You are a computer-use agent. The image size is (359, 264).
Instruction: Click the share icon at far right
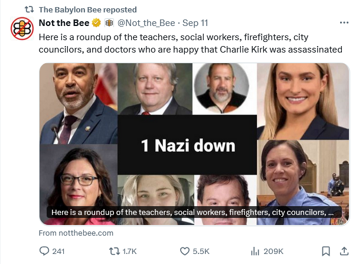pyautogui.click(x=348, y=251)
